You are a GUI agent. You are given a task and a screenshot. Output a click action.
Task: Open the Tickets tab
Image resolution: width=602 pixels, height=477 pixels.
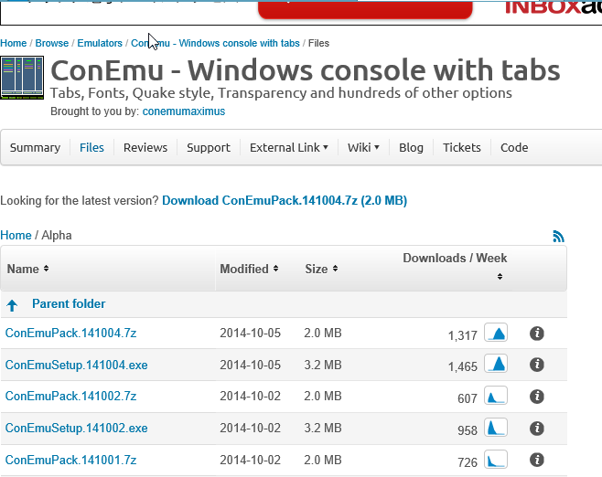461,148
